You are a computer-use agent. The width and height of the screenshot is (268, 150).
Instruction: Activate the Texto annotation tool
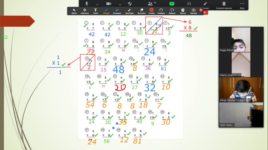click(95, 11)
